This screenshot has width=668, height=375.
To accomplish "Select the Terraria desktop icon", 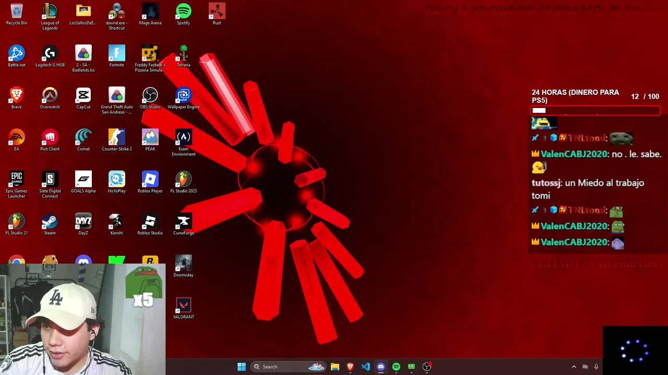I will [184, 56].
